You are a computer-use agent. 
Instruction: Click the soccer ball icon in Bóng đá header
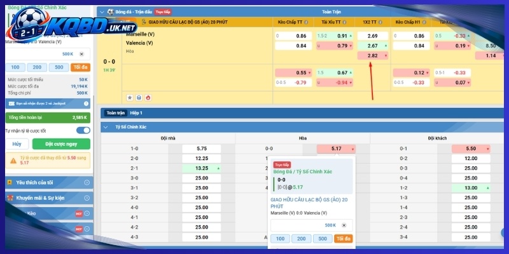[110, 12]
